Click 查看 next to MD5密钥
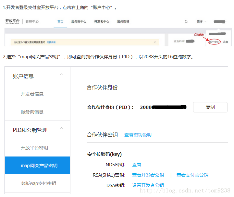Viewport: 234px width, 197px height. tap(137, 165)
